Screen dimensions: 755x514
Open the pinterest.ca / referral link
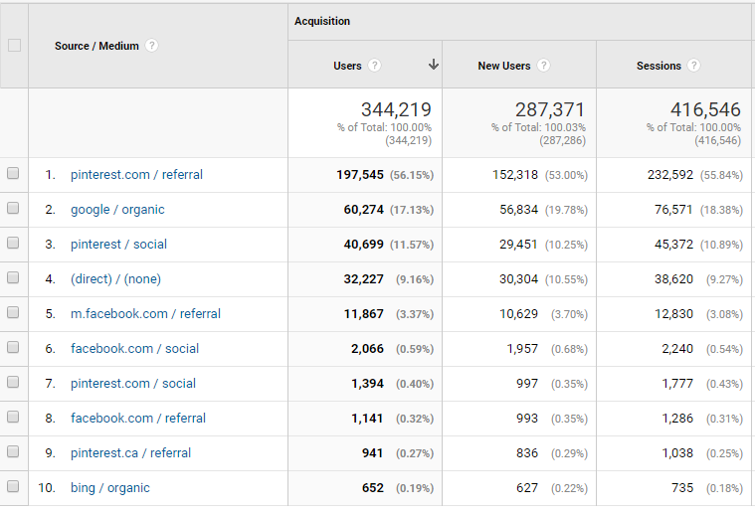coord(131,453)
